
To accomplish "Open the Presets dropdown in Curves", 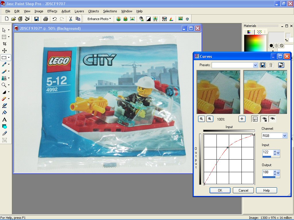I will (x=255, y=65).
